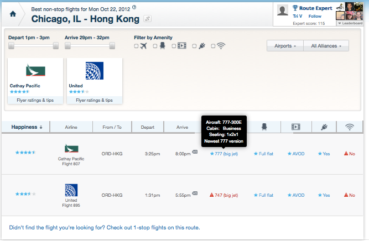The width and height of the screenshot is (369, 241).
Task: Click the Depart slider right handle
Action: click(56, 46)
